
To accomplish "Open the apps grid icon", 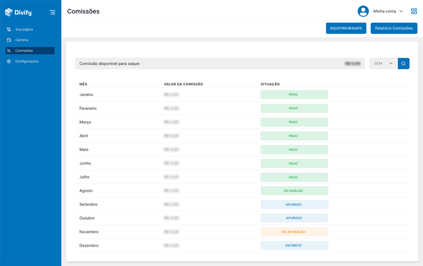I will point(414,11).
